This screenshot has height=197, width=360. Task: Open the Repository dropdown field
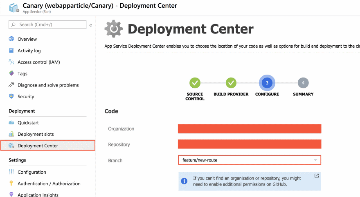[249, 144]
